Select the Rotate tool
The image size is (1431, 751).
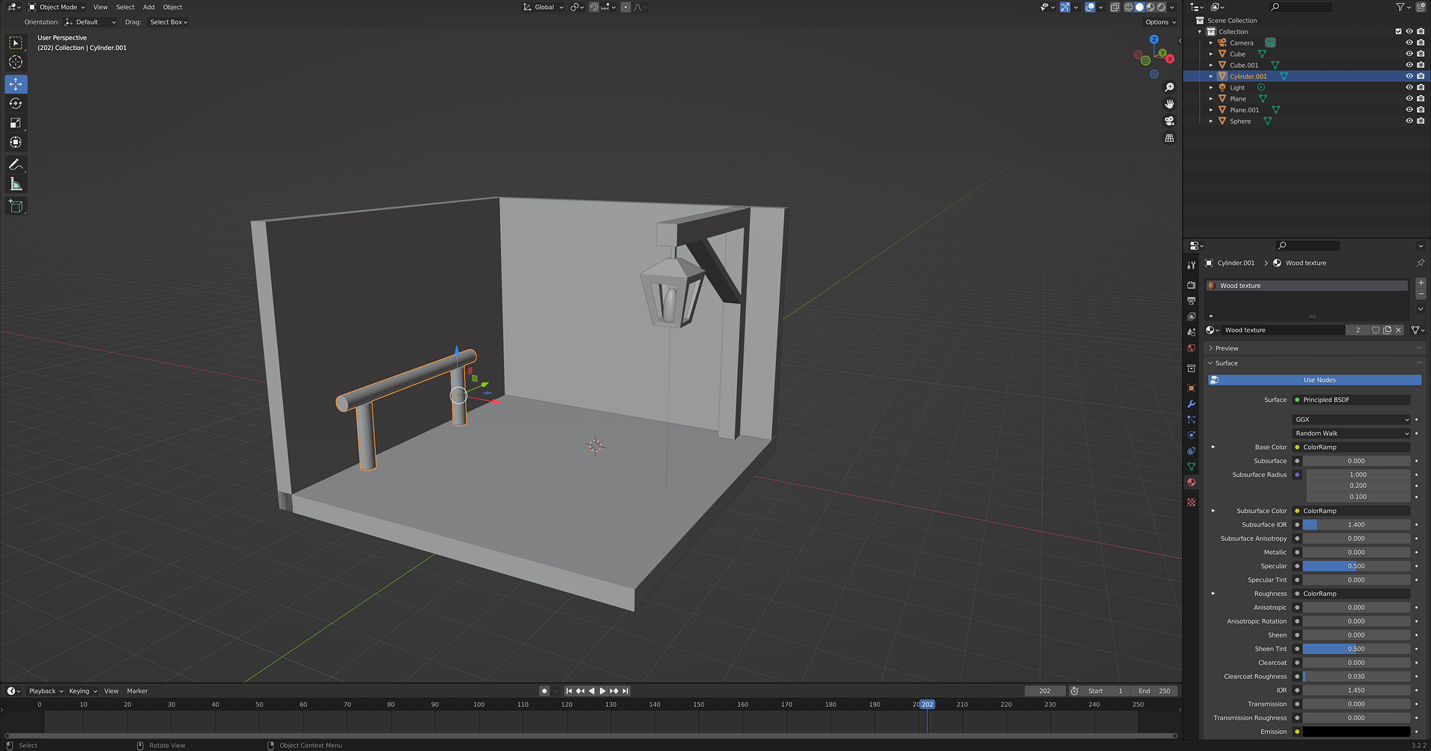tap(16, 104)
